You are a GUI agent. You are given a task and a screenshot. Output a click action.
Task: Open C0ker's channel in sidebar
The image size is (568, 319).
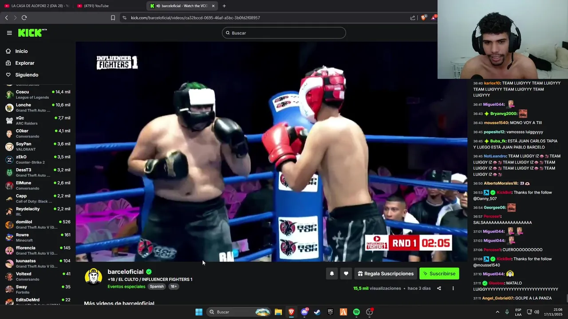pyautogui.click(x=38, y=133)
